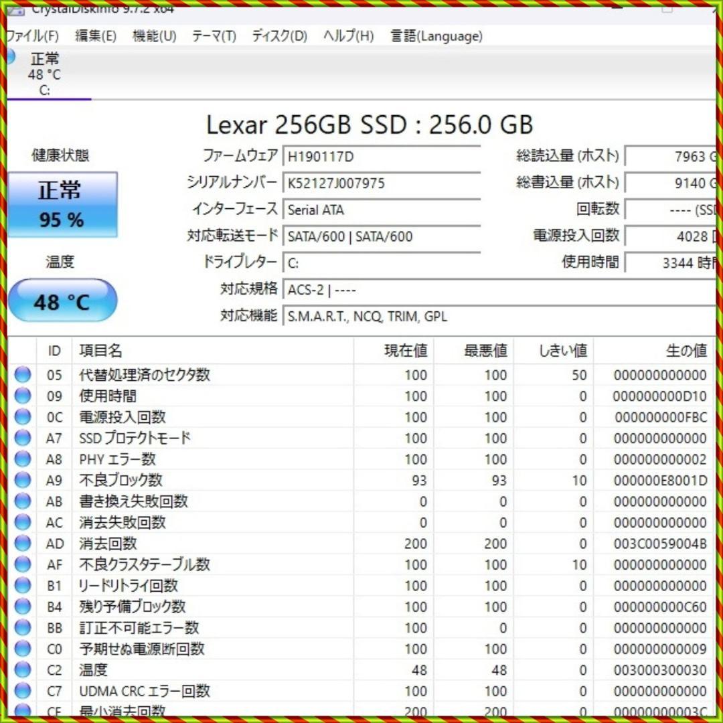Image resolution: width=723 pixels, height=723 pixels.
Task: Click the blue indicator beside 代替処理済のセクタ数
Action: pos(22,375)
